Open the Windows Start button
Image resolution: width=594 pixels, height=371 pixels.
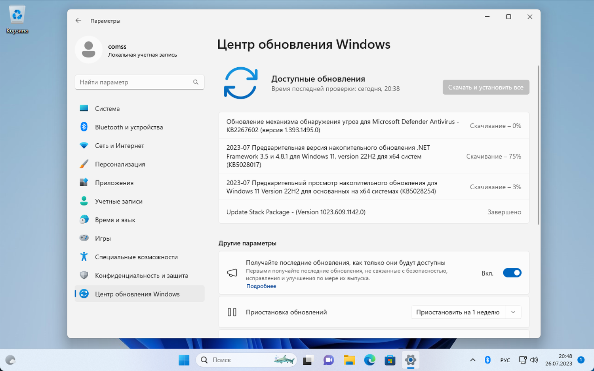(x=184, y=360)
